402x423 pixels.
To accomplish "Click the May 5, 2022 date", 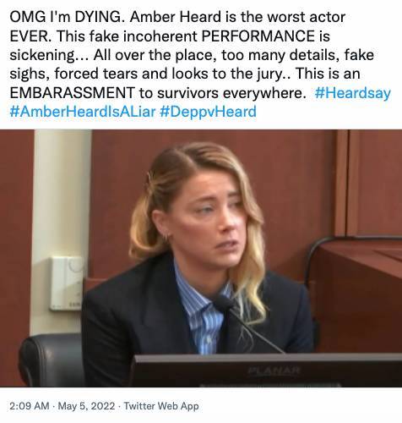I will (x=86, y=406).
